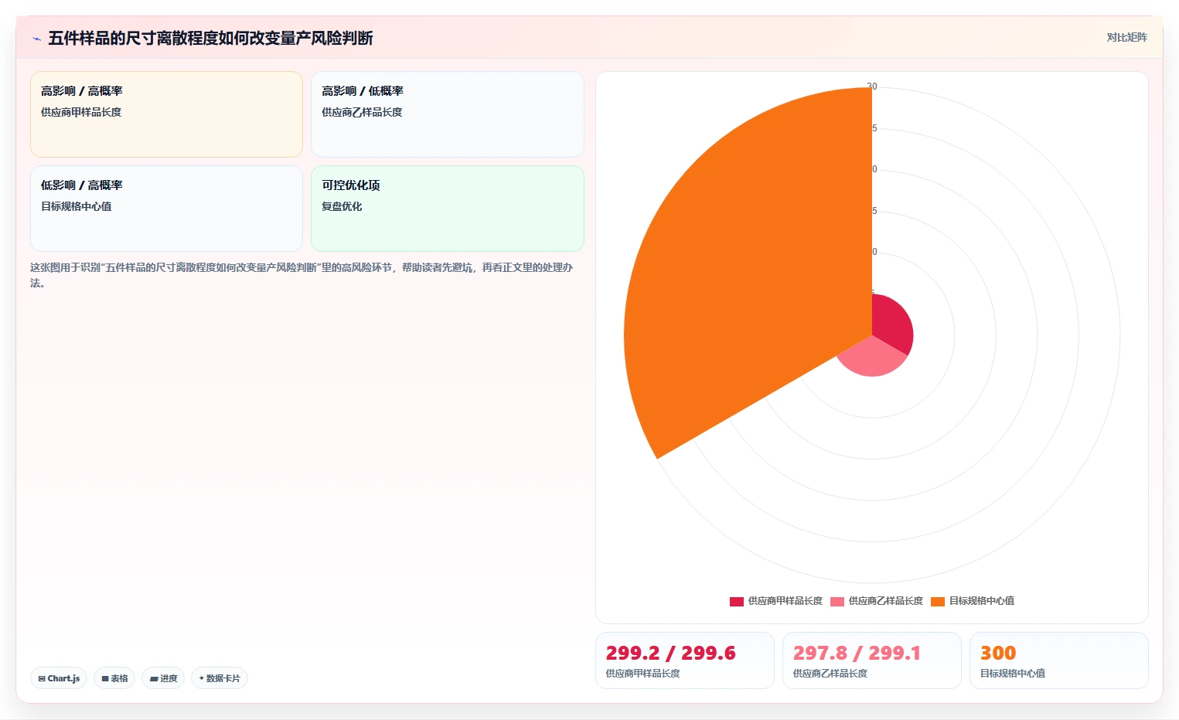This screenshot has height=720, width=1179.
Task: Click the panel title 五件样品的尺寸离散程度
Action: tap(210, 38)
